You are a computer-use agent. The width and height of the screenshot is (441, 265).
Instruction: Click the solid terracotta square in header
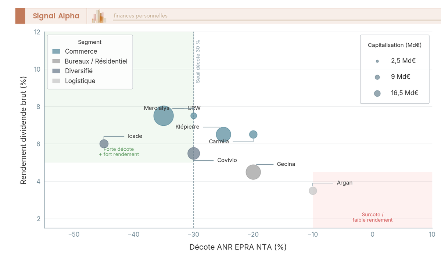20,16
